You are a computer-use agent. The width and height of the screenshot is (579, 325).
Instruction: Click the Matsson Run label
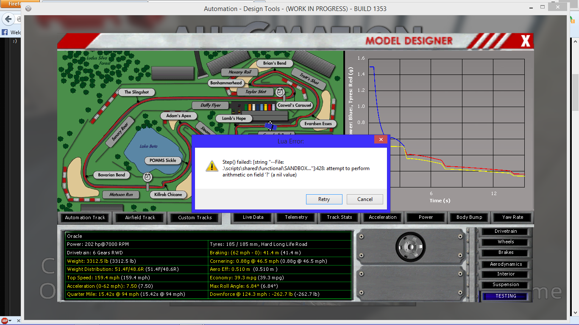(121, 195)
